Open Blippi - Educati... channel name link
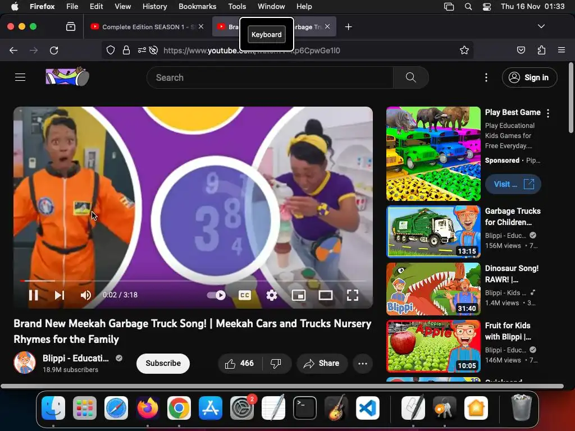The height and width of the screenshot is (431, 575). tap(76, 358)
